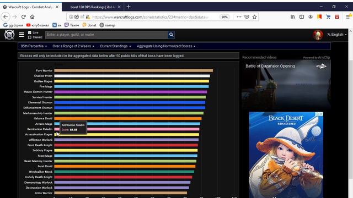Viewport: 353px width, 198px height.
Task: Switch to Level 120 DPS Rankings tab
Action: coord(93,7)
